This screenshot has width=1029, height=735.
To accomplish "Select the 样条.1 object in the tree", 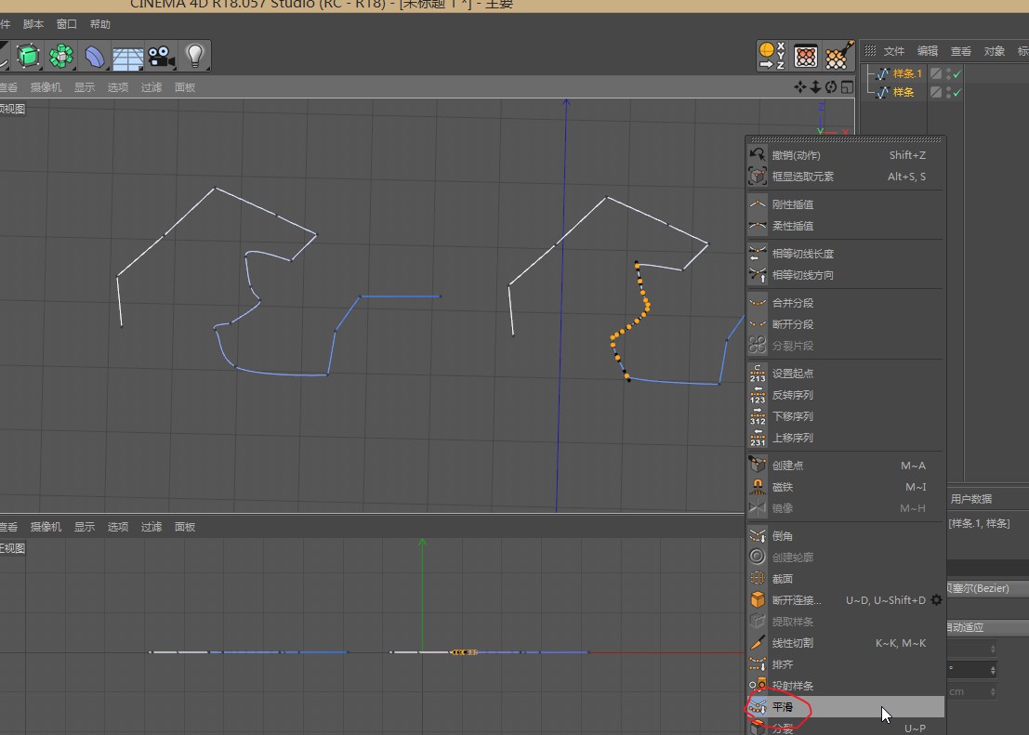I will point(907,74).
